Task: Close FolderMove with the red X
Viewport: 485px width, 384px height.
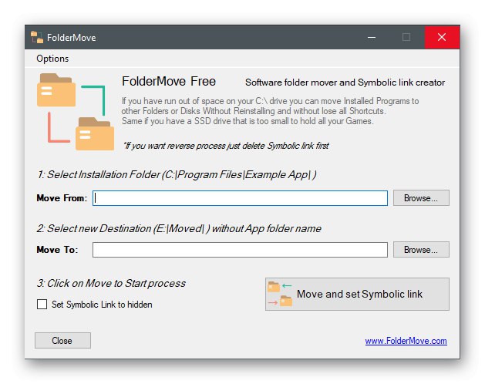Action: pos(442,38)
